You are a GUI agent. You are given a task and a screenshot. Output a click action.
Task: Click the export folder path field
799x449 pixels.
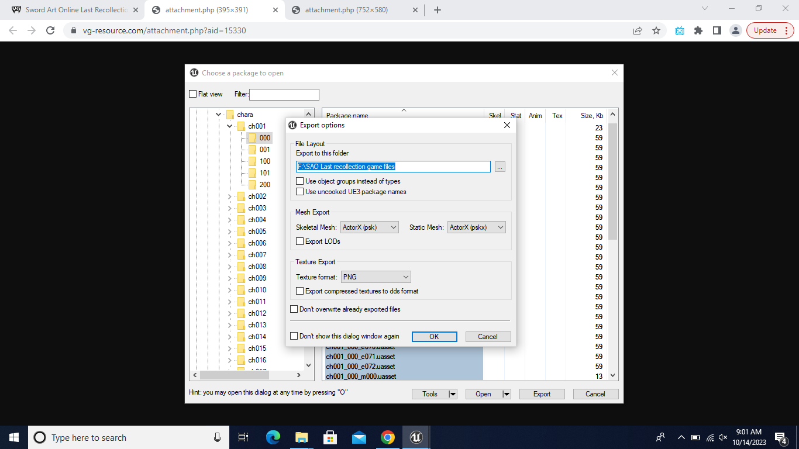coord(393,167)
